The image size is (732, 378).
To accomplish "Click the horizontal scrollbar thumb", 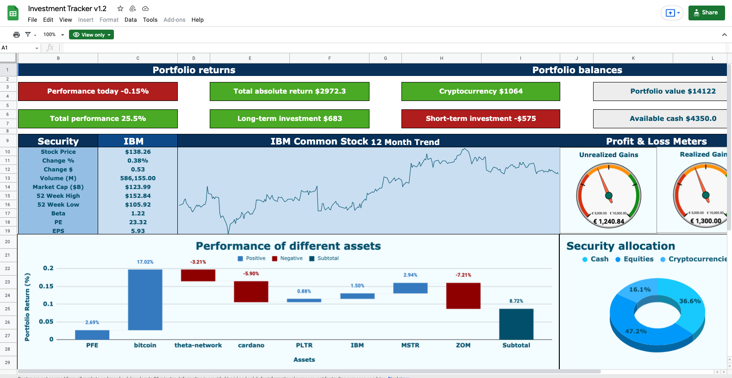I will 309,372.
